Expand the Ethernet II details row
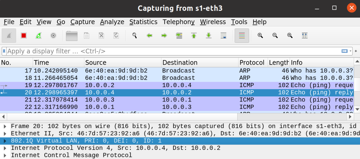The width and height of the screenshot is (360, 159). (x=5, y=133)
